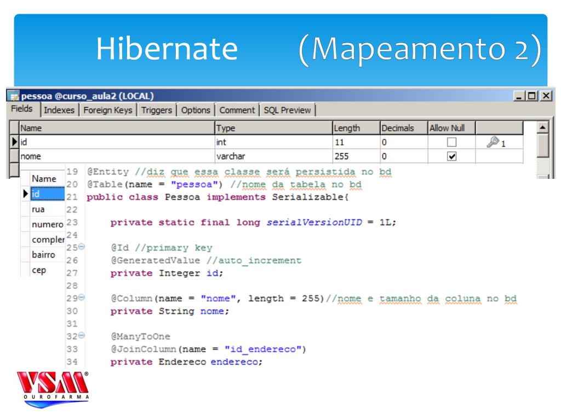561x420 pixels.
Task: Click the length value 255
Action: click(356, 156)
